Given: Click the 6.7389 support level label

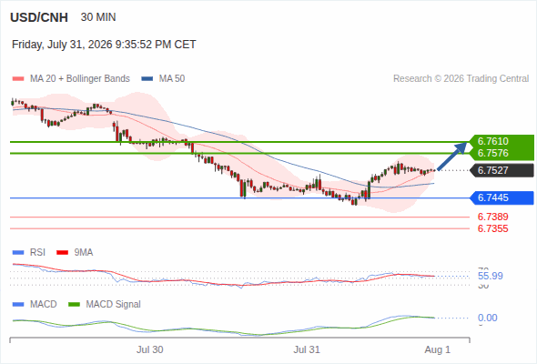Looking at the screenshot, I should tap(492, 217).
